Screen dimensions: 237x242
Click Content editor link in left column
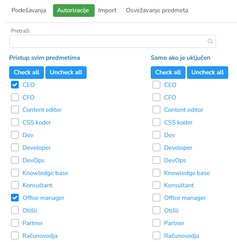pyautogui.click(x=42, y=110)
